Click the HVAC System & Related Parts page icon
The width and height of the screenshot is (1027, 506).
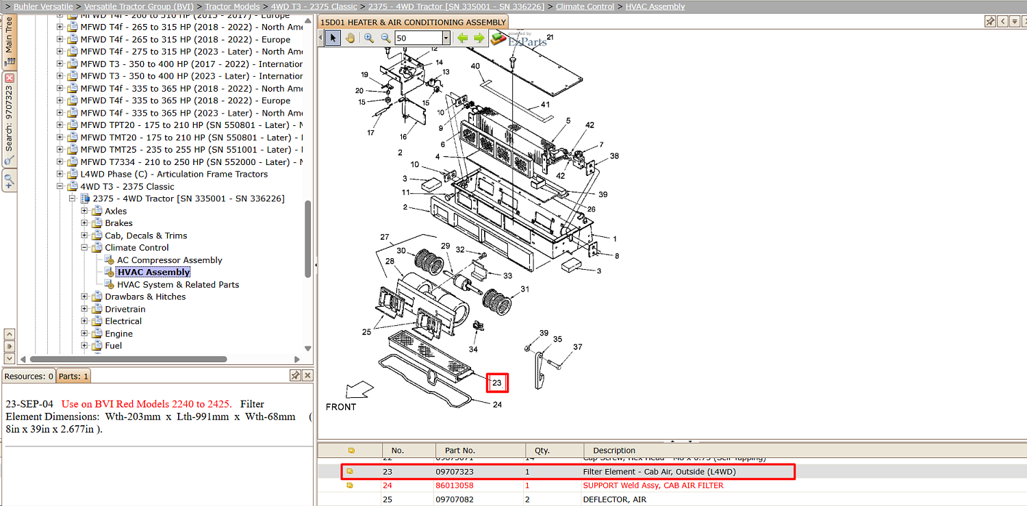pyautogui.click(x=110, y=285)
